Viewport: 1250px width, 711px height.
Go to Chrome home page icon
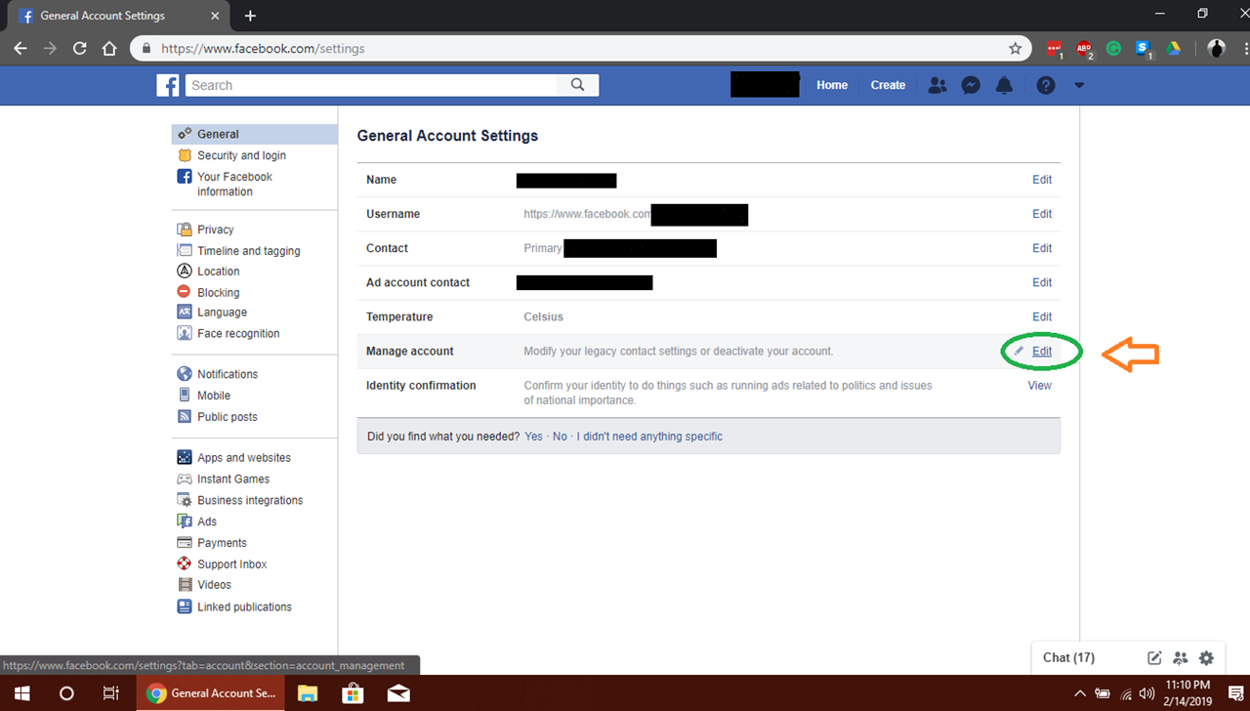109,48
